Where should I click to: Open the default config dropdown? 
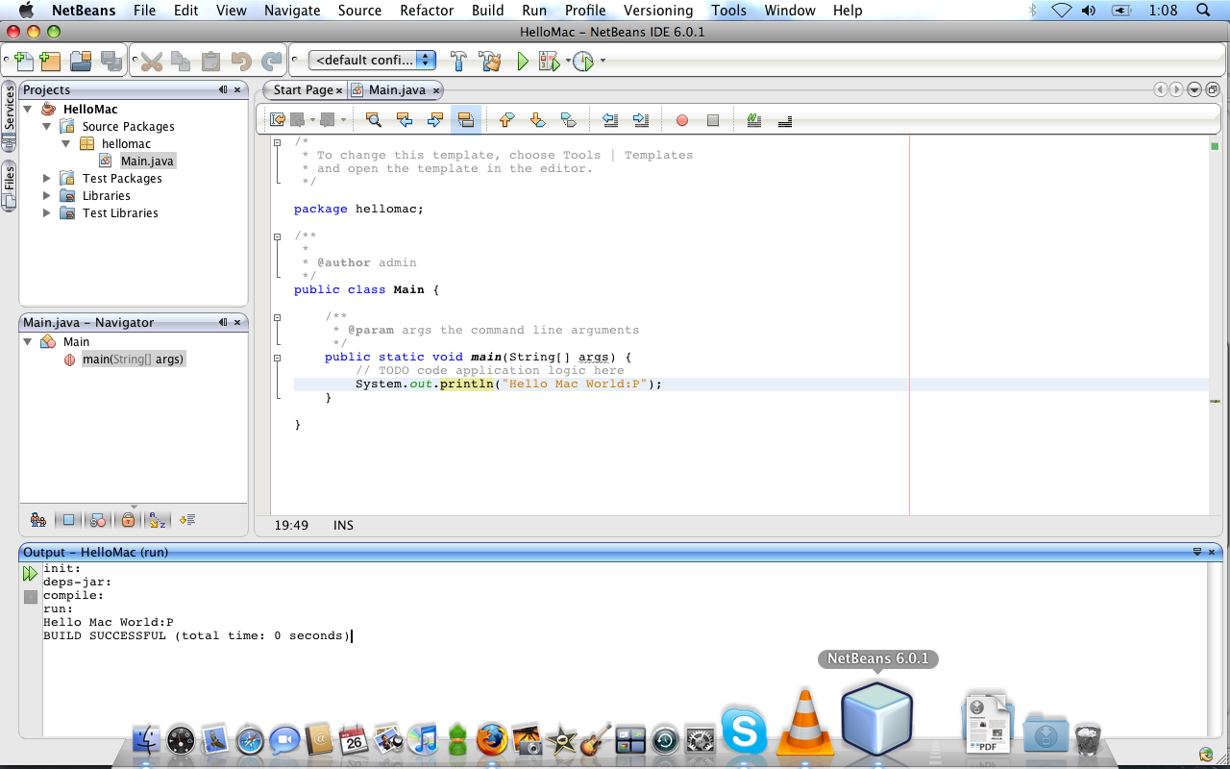pos(372,61)
